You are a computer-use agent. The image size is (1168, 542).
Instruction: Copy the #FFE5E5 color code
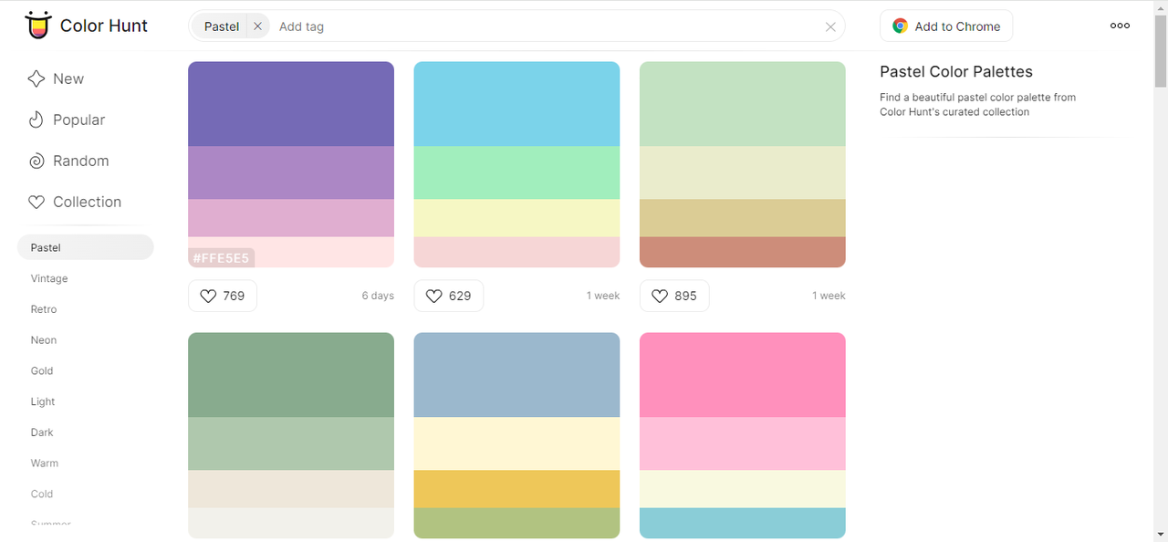click(x=221, y=258)
